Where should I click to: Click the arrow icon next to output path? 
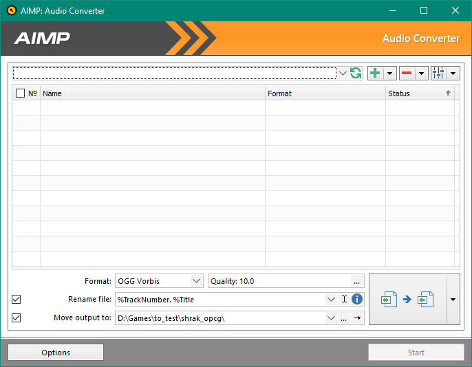(x=357, y=318)
